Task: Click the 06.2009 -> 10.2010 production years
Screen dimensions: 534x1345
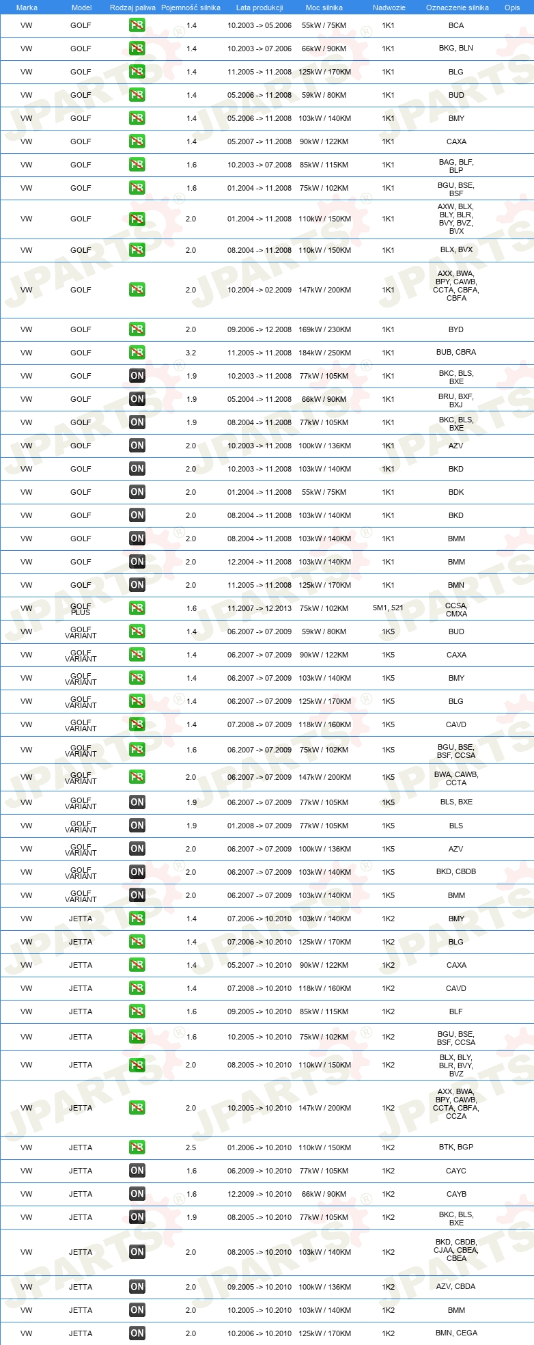Action: tap(259, 1171)
